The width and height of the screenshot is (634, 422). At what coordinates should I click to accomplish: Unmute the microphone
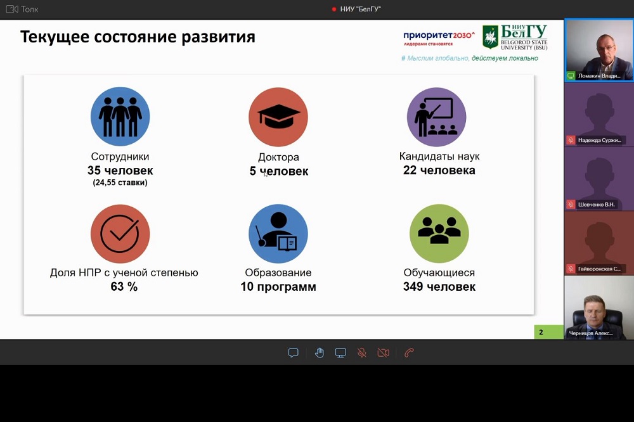pos(362,353)
